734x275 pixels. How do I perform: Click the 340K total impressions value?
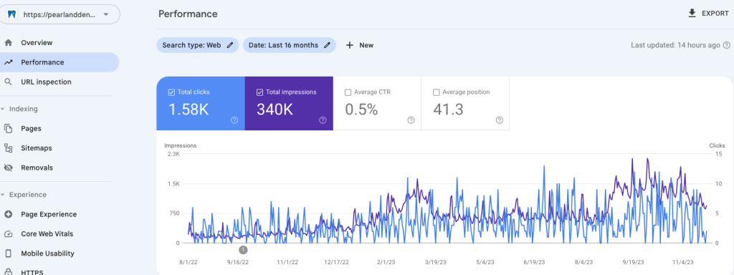[275, 110]
